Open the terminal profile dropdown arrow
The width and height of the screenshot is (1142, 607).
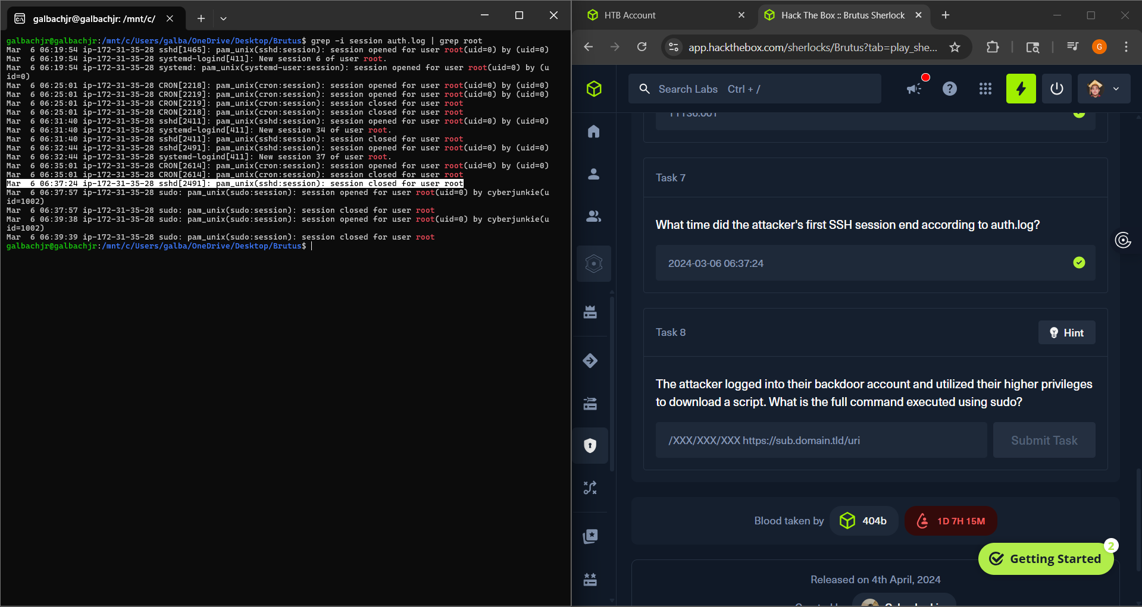click(x=223, y=18)
